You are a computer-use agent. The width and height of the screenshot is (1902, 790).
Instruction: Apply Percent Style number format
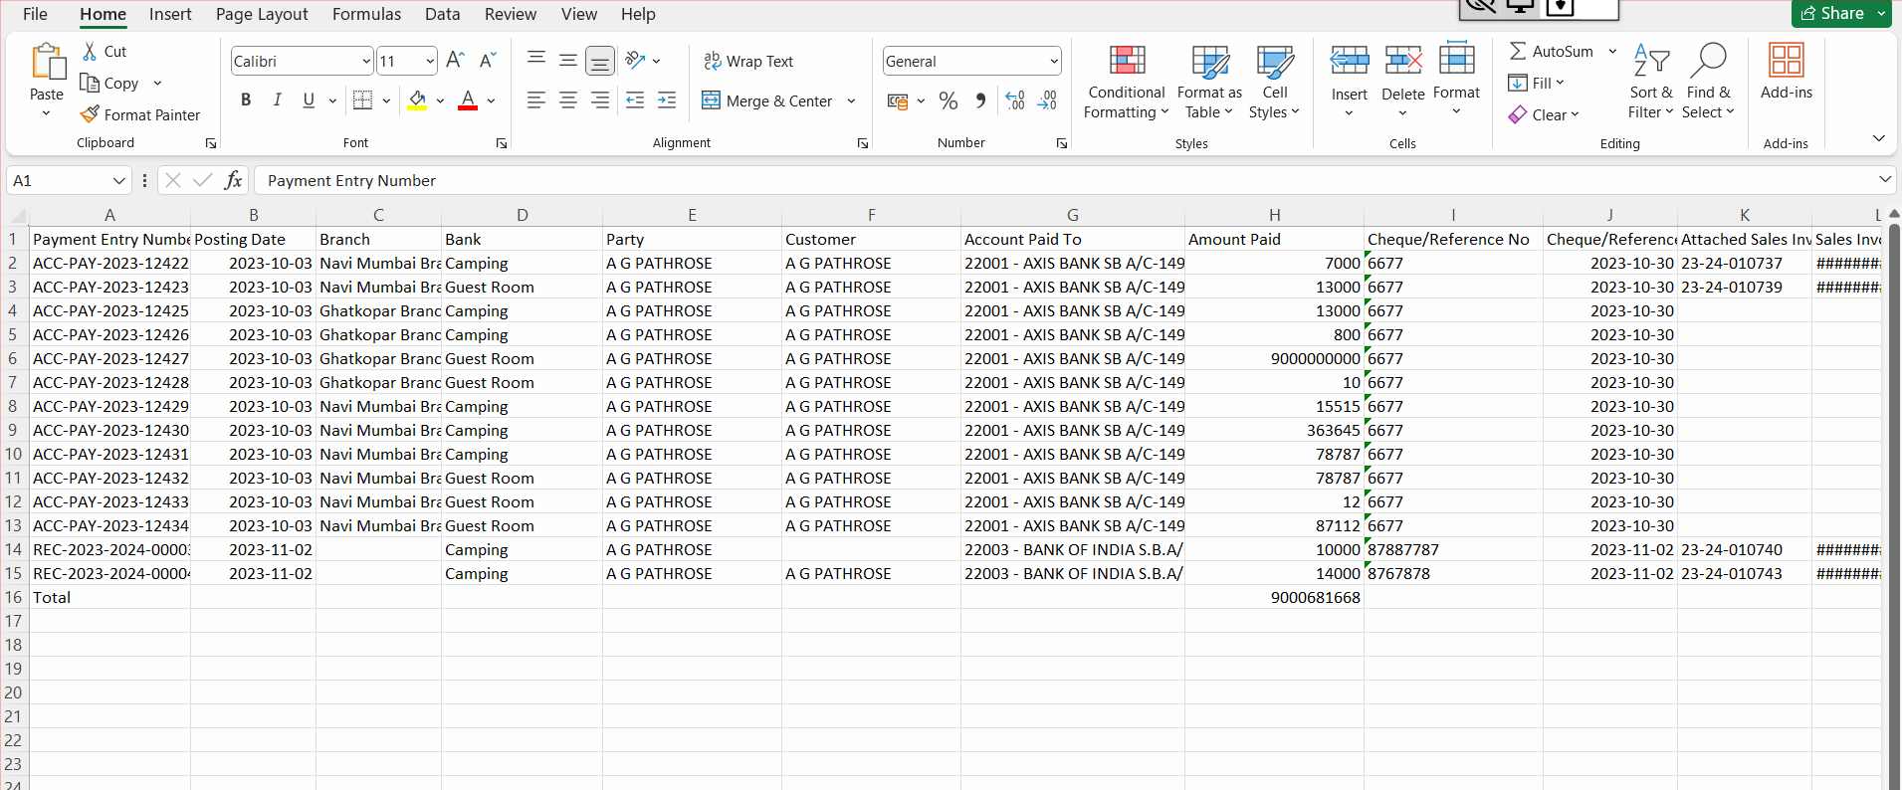tap(948, 100)
